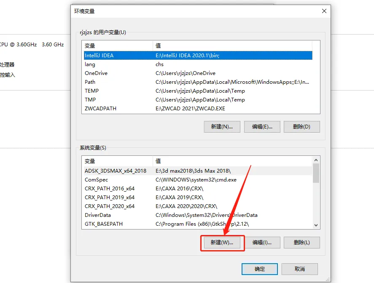374x283 pixels.
Task: Click the value E:\ZWCAD 2021\ZWCAD.EXE
Action: pyautogui.click(x=190, y=108)
